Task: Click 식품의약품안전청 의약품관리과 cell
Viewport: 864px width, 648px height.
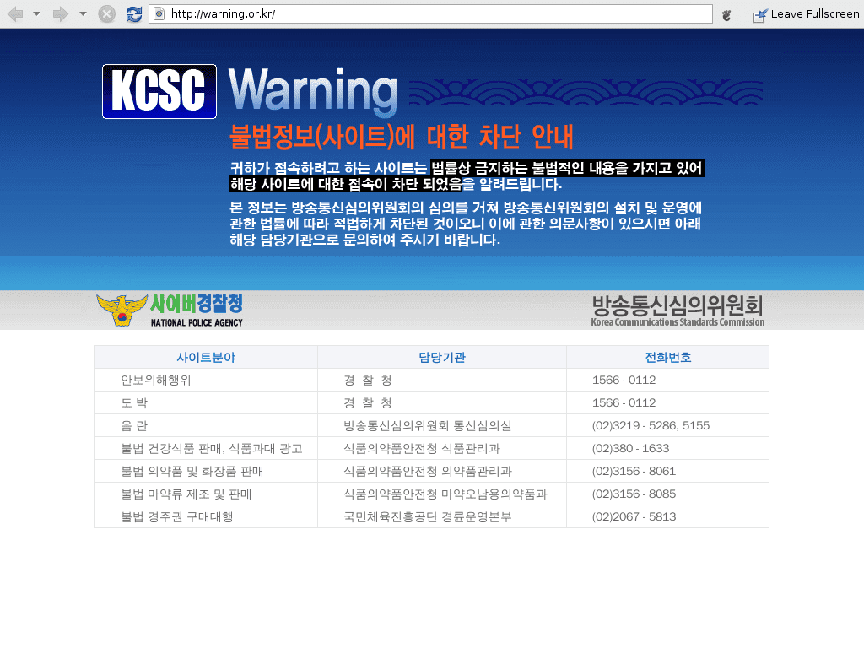Action: pos(442,471)
